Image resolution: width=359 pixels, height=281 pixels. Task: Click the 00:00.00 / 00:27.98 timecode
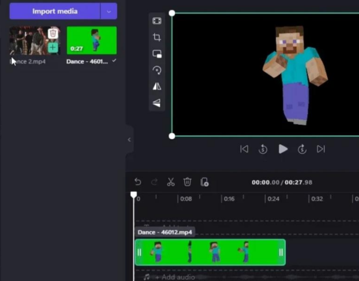tap(282, 182)
